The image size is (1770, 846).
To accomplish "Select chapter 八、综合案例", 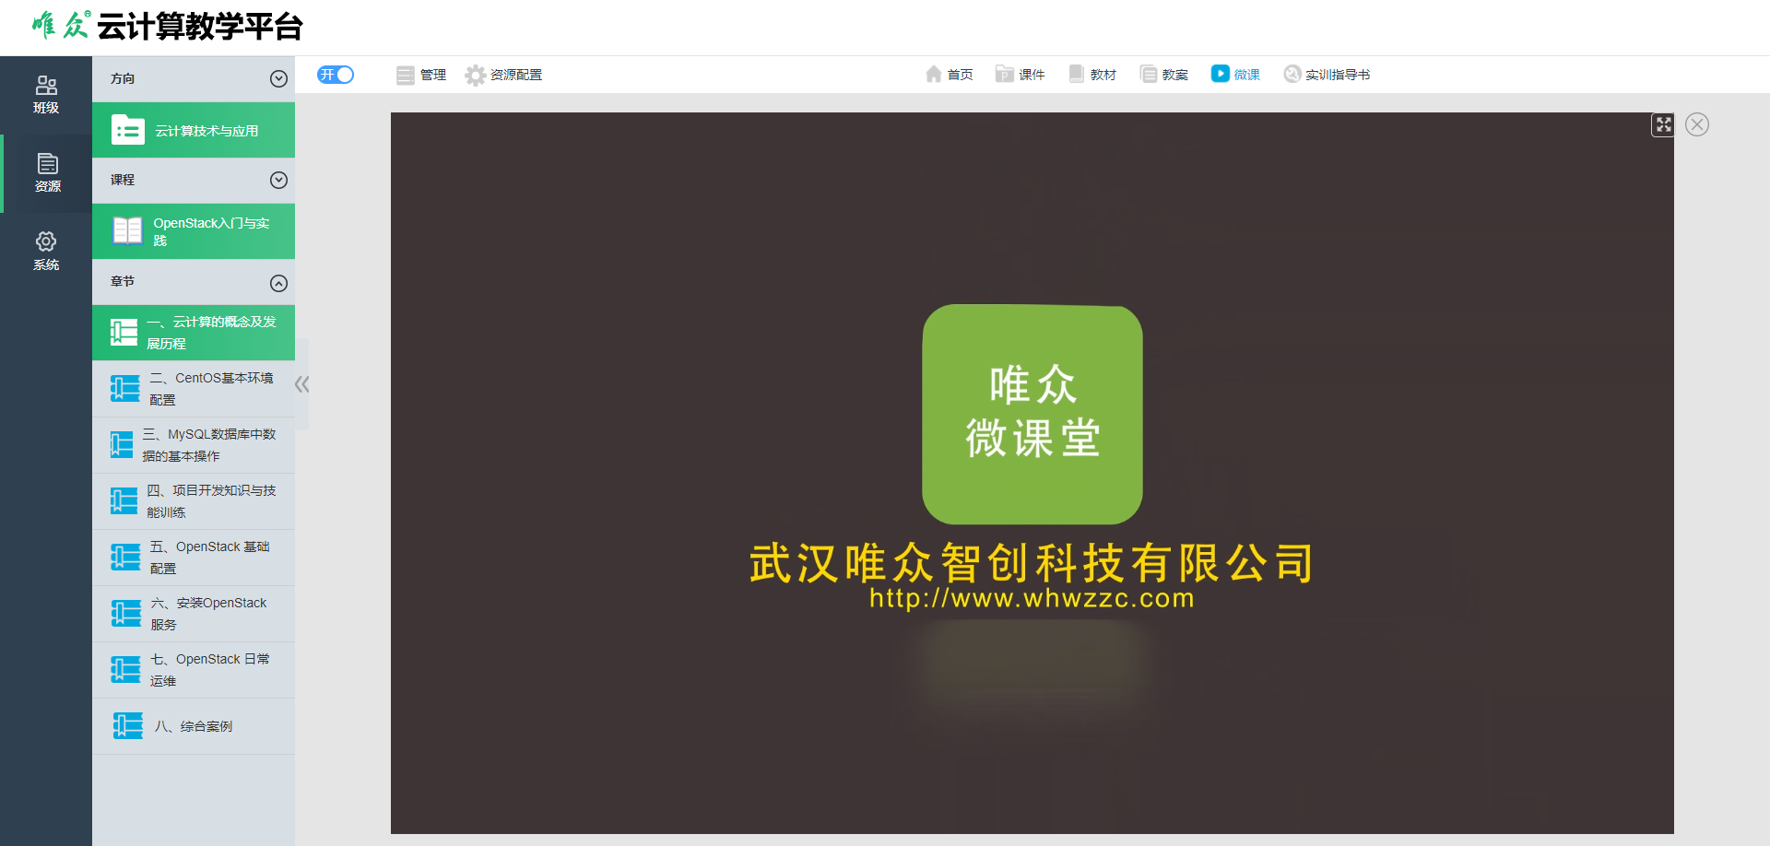I will (x=194, y=726).
